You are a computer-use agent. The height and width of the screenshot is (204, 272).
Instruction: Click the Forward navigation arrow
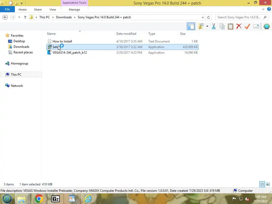[x=13, y=17]
